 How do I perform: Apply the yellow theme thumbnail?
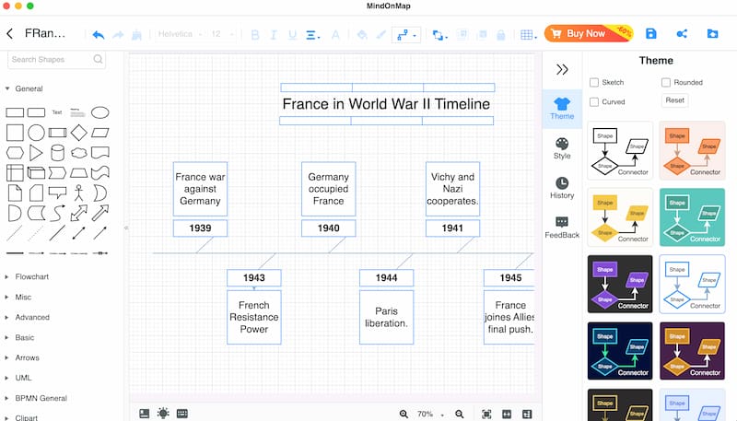tap(620, 217)
